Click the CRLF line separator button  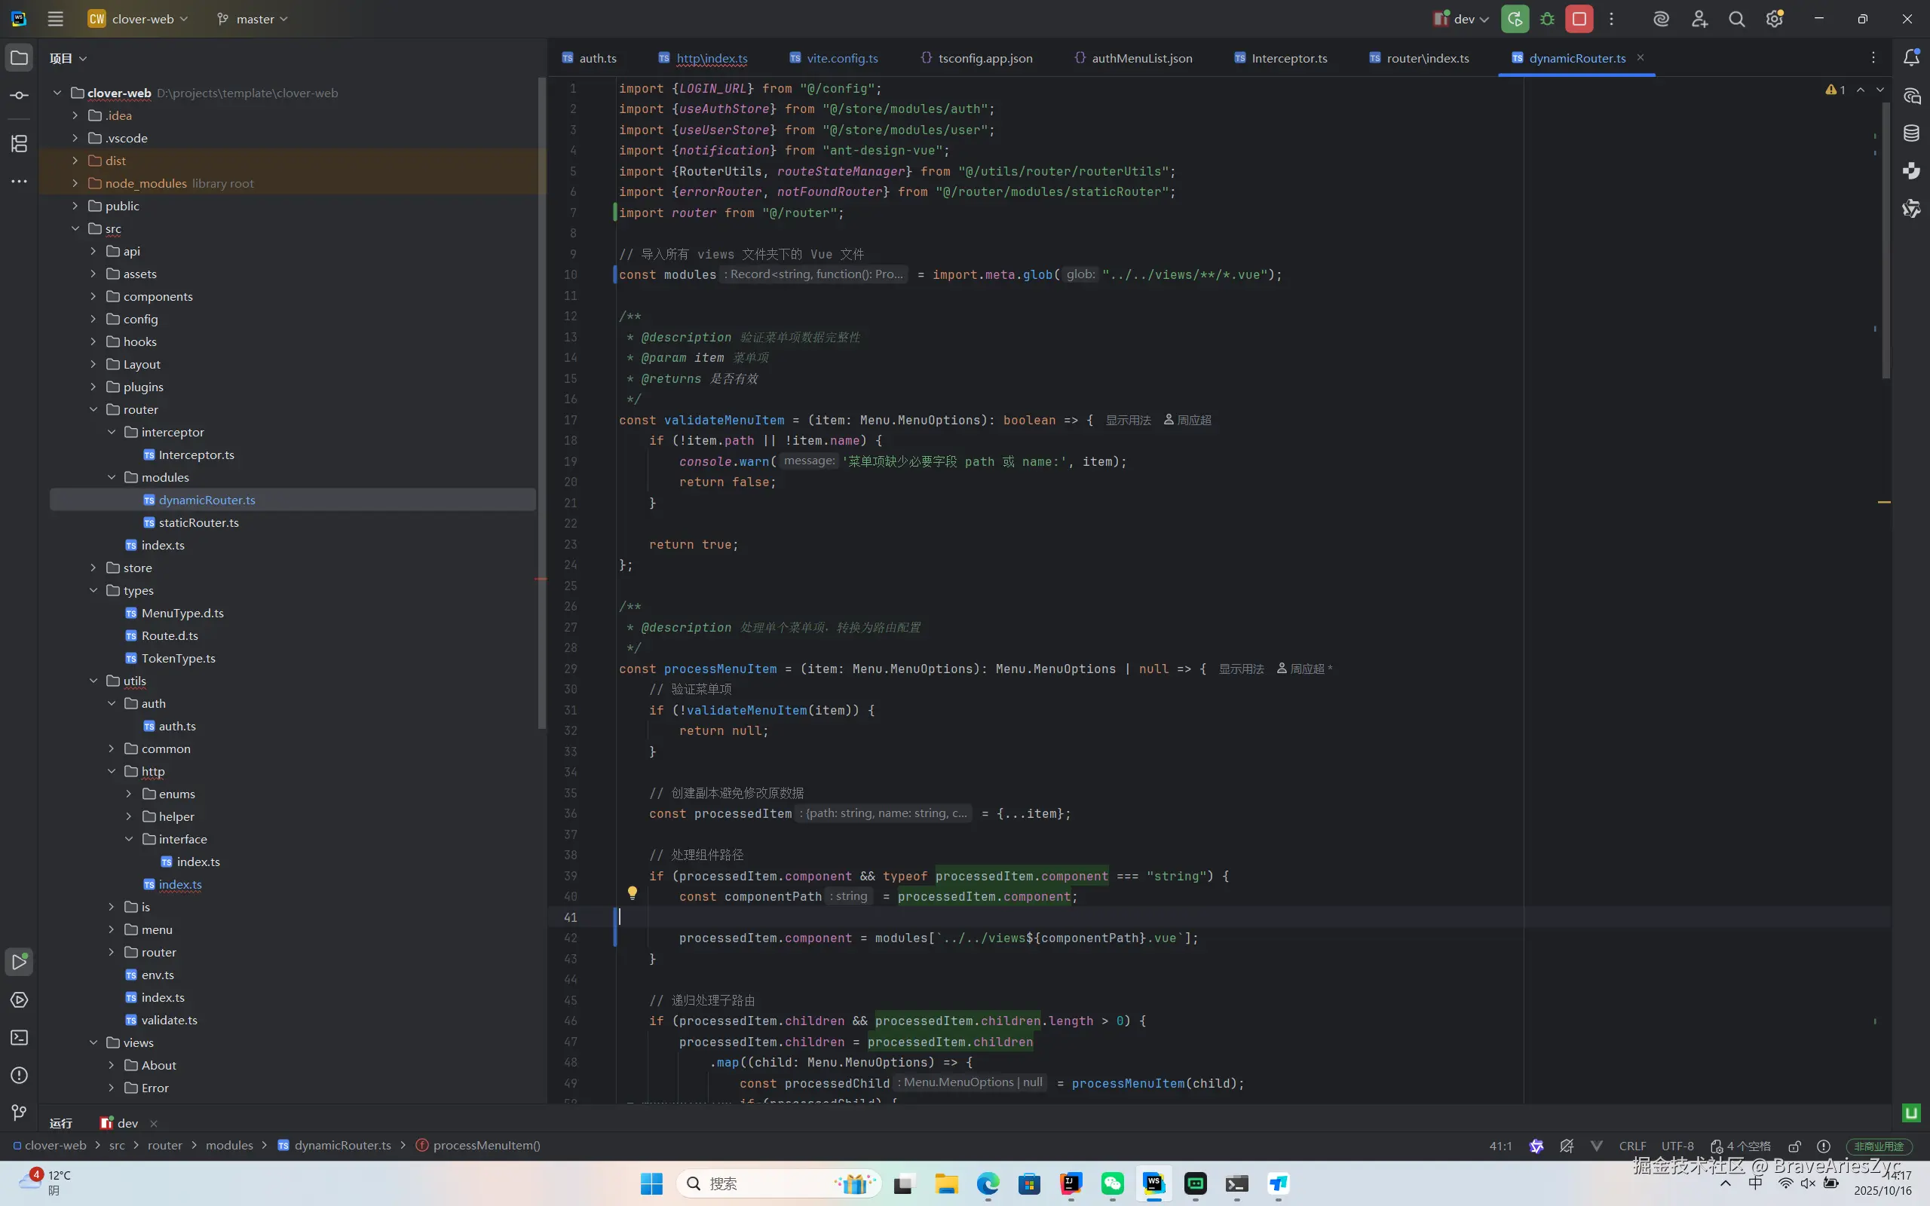pos(1631,1146)
